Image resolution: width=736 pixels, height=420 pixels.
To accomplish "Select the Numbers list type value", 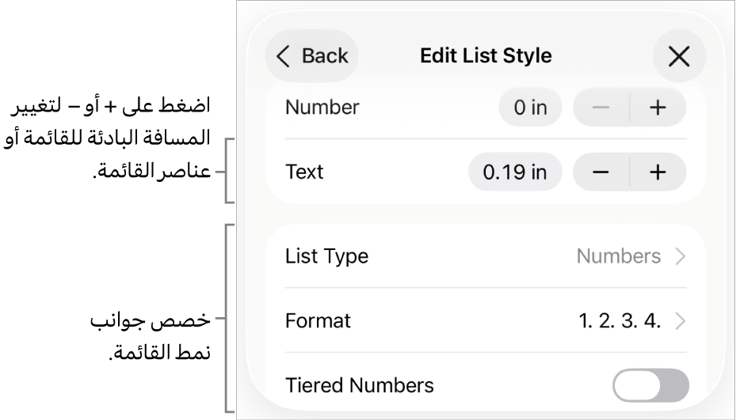I will tap(618, 256).
